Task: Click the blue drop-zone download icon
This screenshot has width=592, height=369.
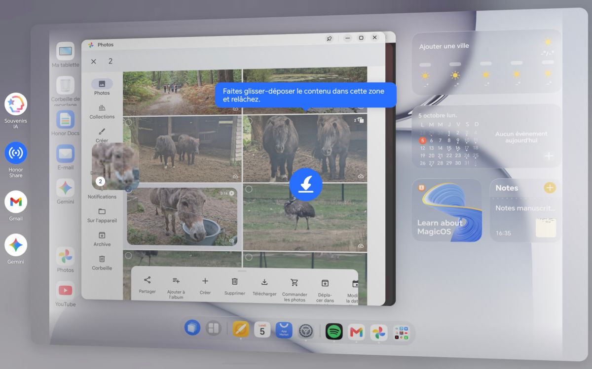Action: tap(306, 185)
